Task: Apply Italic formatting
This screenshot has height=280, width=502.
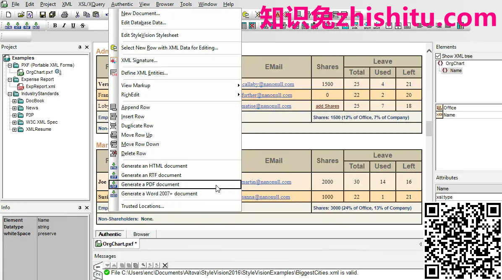Action: tap(64, 26)
